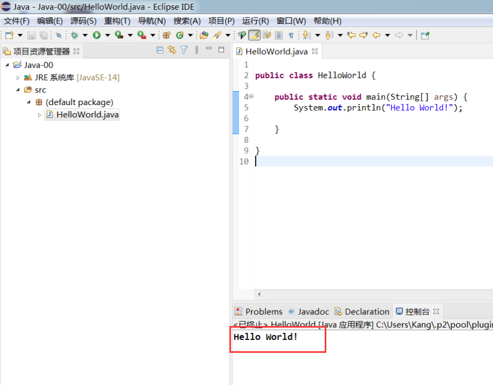
Task: Minimize the project explorer panel
Action: click(x=209, y=48)
